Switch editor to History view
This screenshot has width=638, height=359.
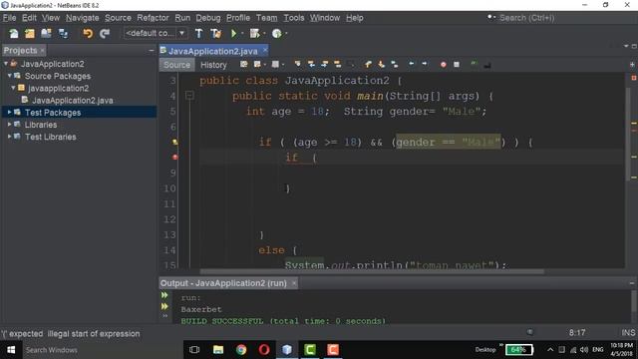213,65
